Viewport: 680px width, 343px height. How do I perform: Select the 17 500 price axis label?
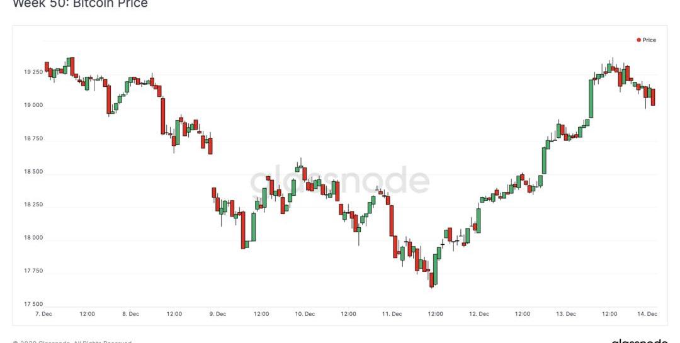[33, 305]
